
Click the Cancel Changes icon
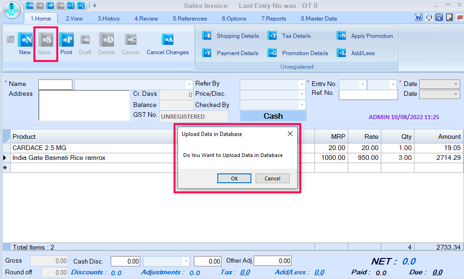167,40
